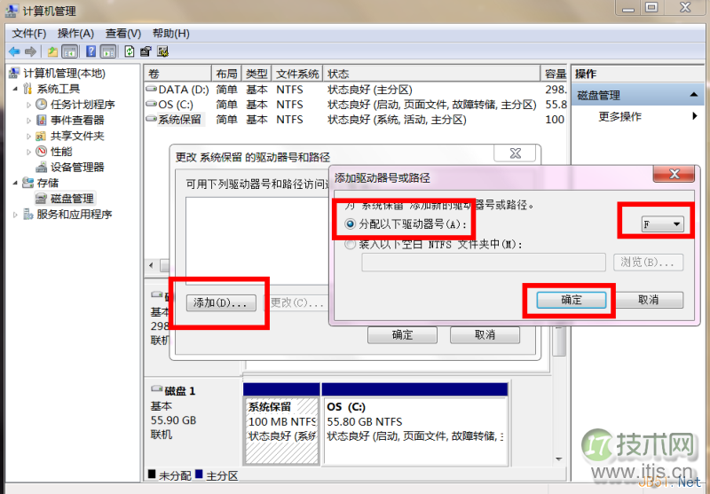Click the 确定 button in add drive letter dialog
This screenshot has width=710, height=494.
coord(571,300)
